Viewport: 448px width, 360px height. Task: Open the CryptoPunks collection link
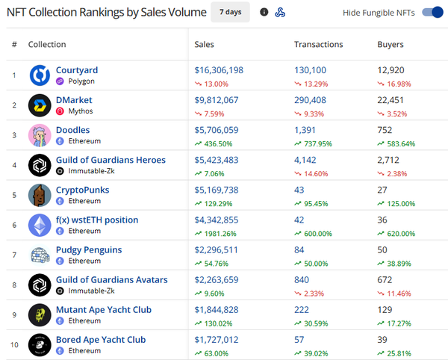(x=83, y=190)
